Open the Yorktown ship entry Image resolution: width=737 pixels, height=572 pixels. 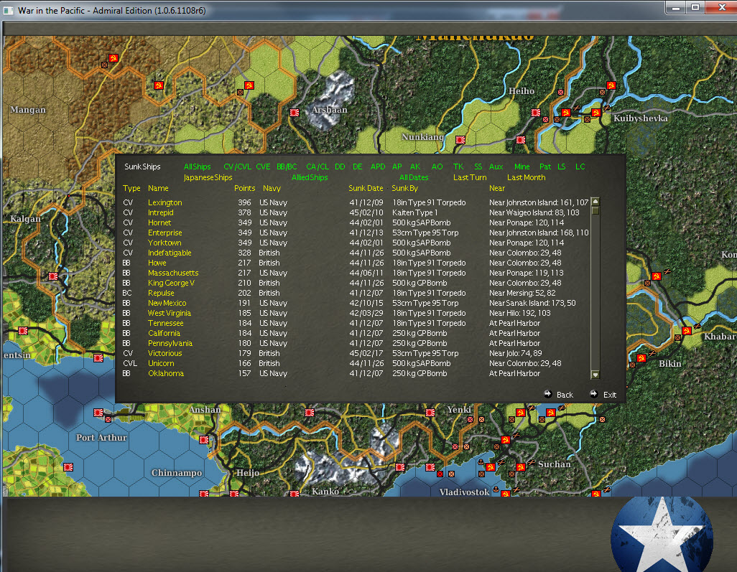click(164, 243)
